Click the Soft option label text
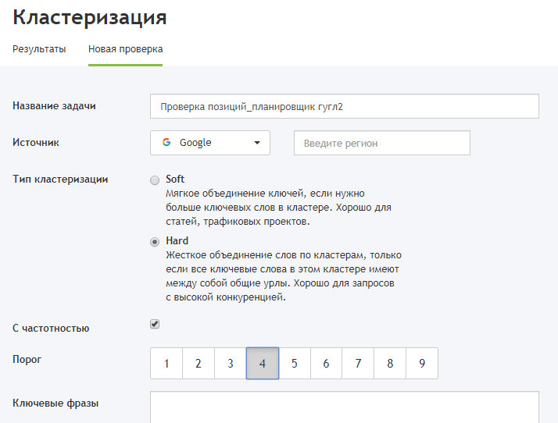558x423 pixels. (x=175, y=179)
